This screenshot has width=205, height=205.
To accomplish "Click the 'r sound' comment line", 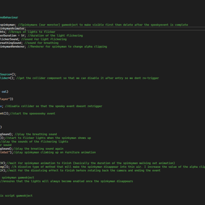I will pyautogui.click(x=6, y=145).
